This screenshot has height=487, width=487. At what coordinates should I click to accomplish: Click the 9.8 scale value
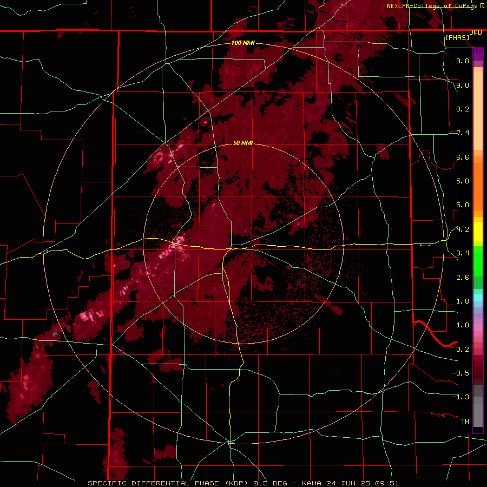tap(463, 61)
